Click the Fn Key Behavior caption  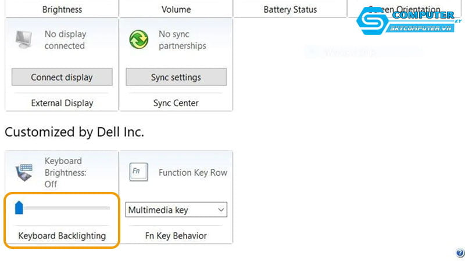click(x=176, y=235)
